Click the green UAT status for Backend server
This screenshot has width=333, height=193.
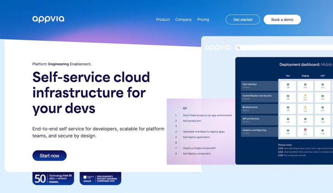tap(323, 108)
